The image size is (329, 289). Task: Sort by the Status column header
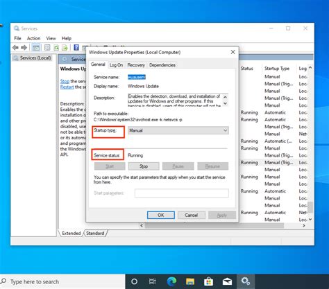247,69
